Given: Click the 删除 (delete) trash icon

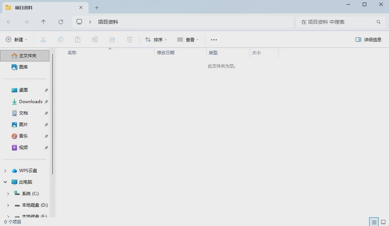Looking at the screenshot, I should tap(130, 40).
